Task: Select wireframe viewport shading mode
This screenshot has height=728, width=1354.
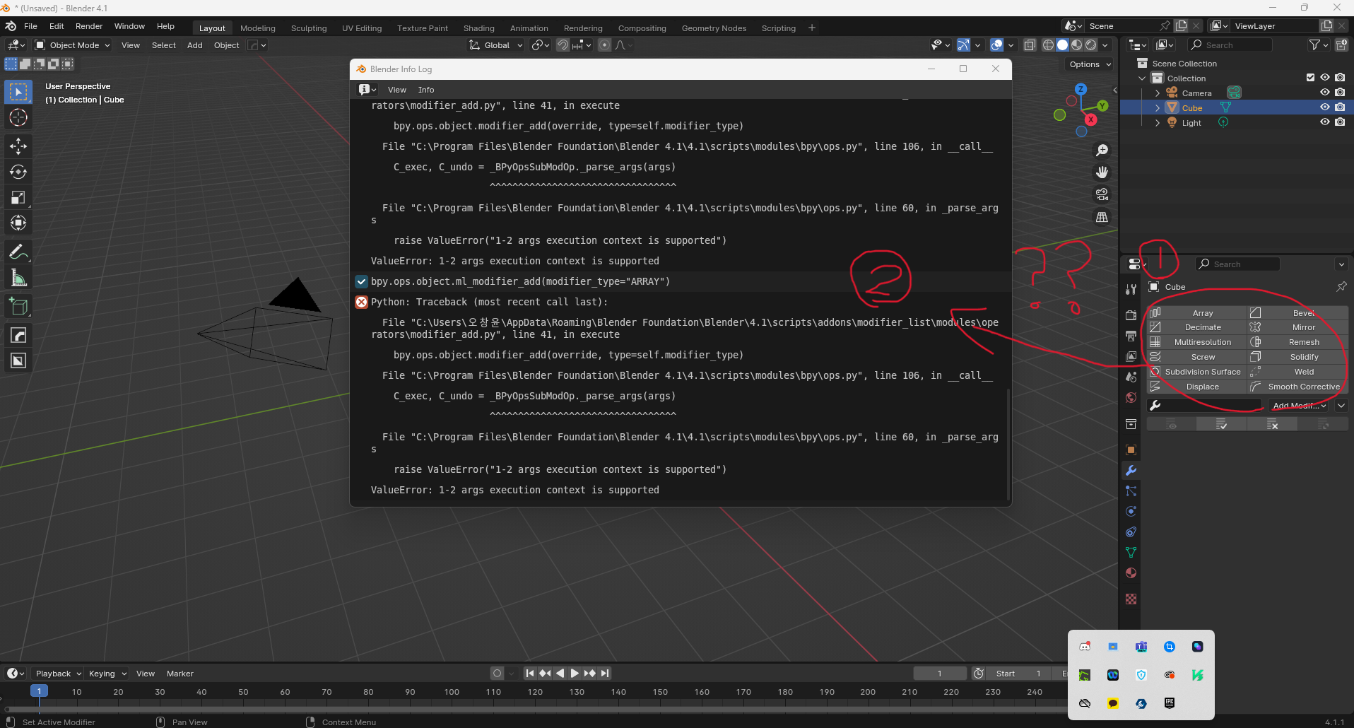Action: pos(1048,45)
